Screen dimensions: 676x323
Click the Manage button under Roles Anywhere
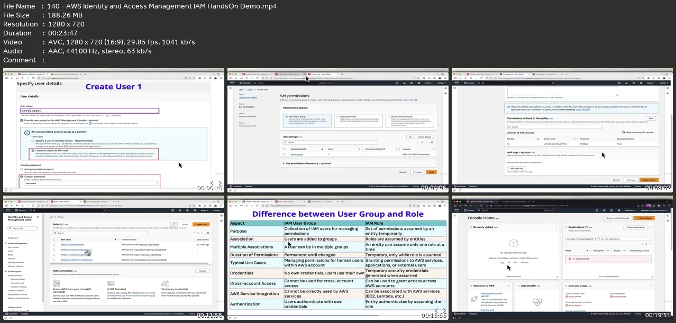point(202,270)
